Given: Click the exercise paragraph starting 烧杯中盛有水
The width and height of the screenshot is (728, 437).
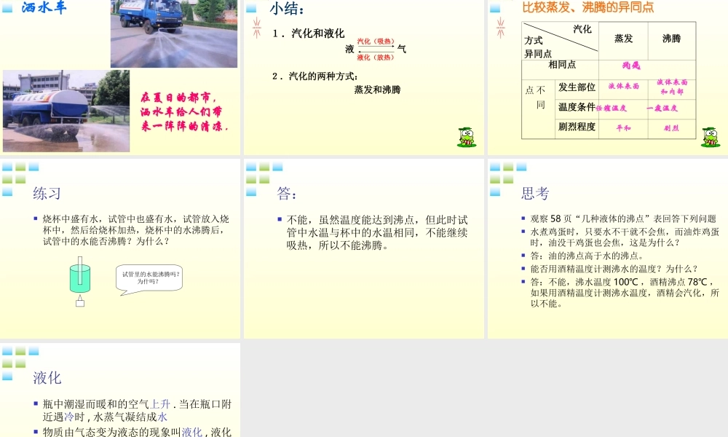Looking at the screenshot, I should tap(135, 230).
